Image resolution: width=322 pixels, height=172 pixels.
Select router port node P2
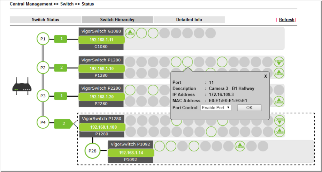43,67
